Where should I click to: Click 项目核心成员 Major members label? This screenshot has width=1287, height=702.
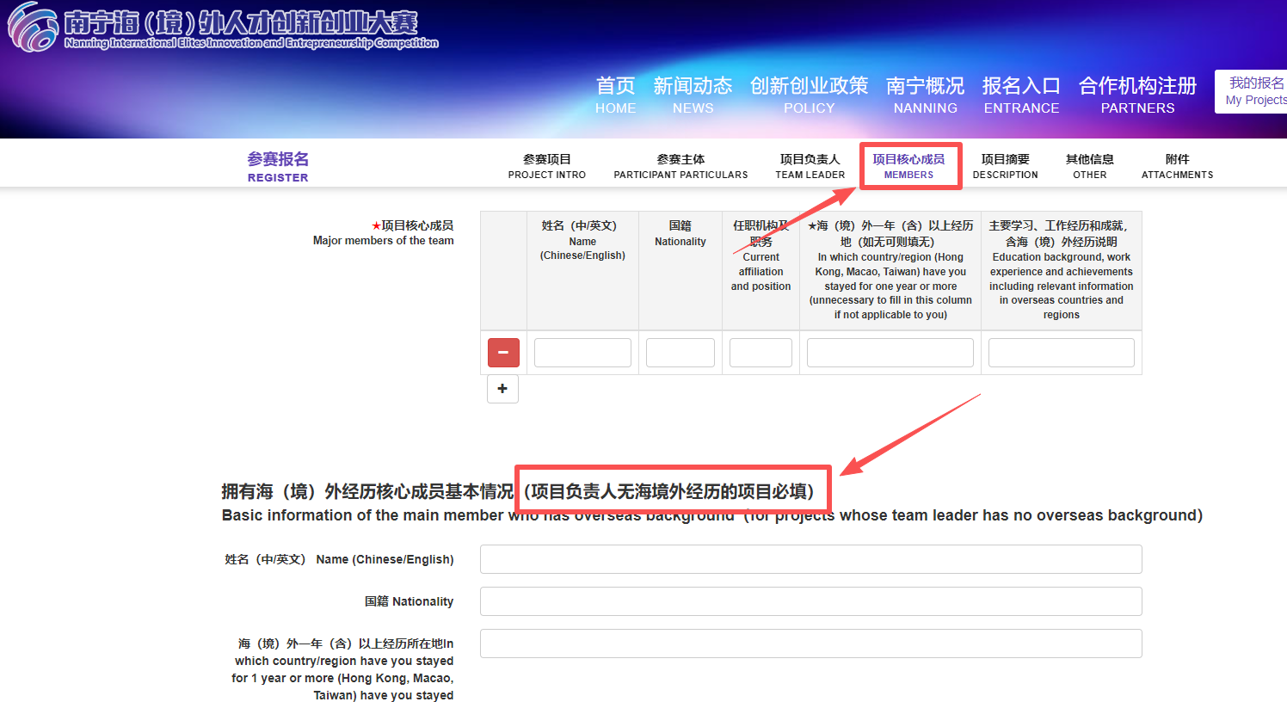tap(383, 233)
